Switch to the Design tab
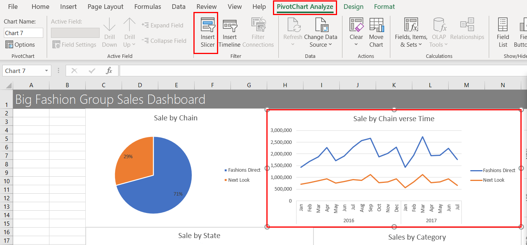Viewport: 527px width, 245px height. 353,7
